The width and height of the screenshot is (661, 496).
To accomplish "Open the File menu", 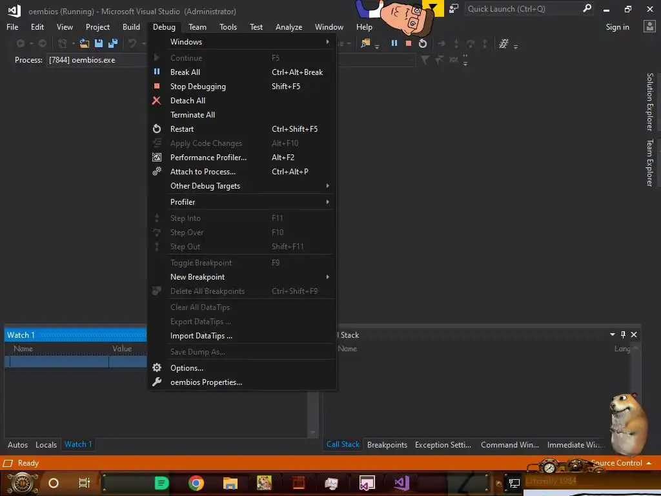I will pos(12,27).
